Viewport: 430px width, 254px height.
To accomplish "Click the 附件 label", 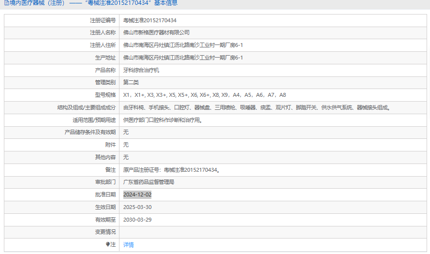I will point(110,145).
